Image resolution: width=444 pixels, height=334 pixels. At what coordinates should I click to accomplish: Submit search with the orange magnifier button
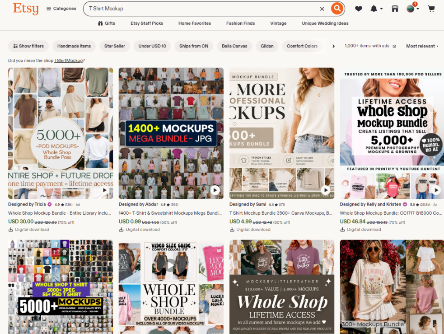[337, 9]
